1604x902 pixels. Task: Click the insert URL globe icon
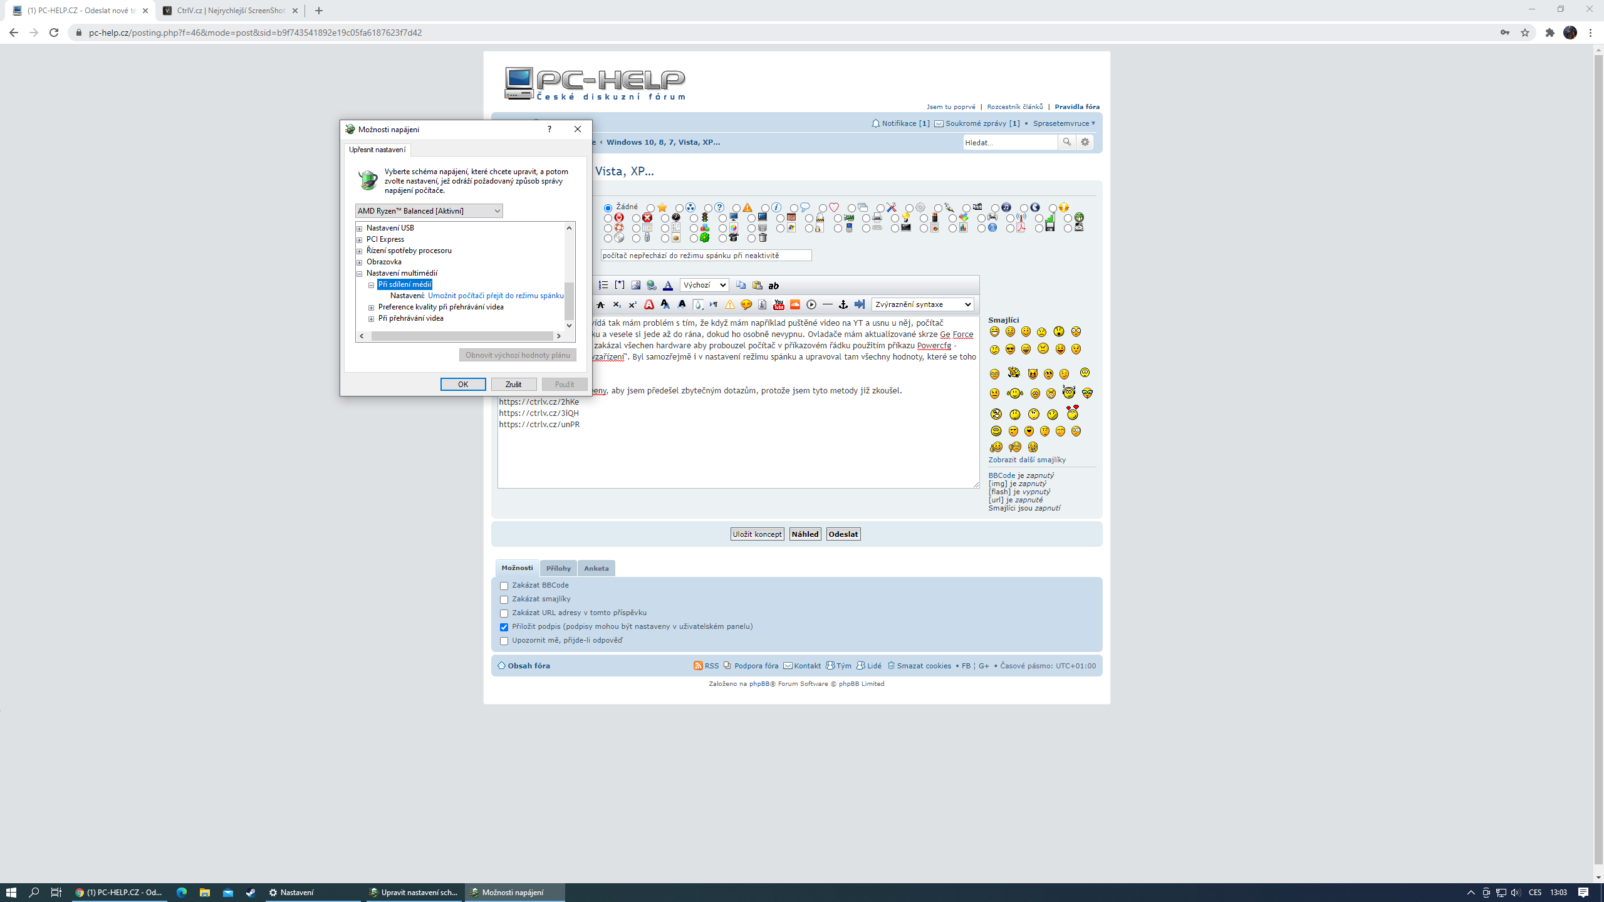click(x=652, y=285)
